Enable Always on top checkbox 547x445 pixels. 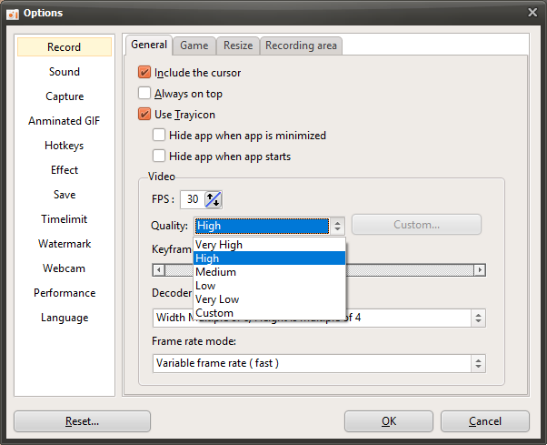pyautogui.click(x=144, y=93)
